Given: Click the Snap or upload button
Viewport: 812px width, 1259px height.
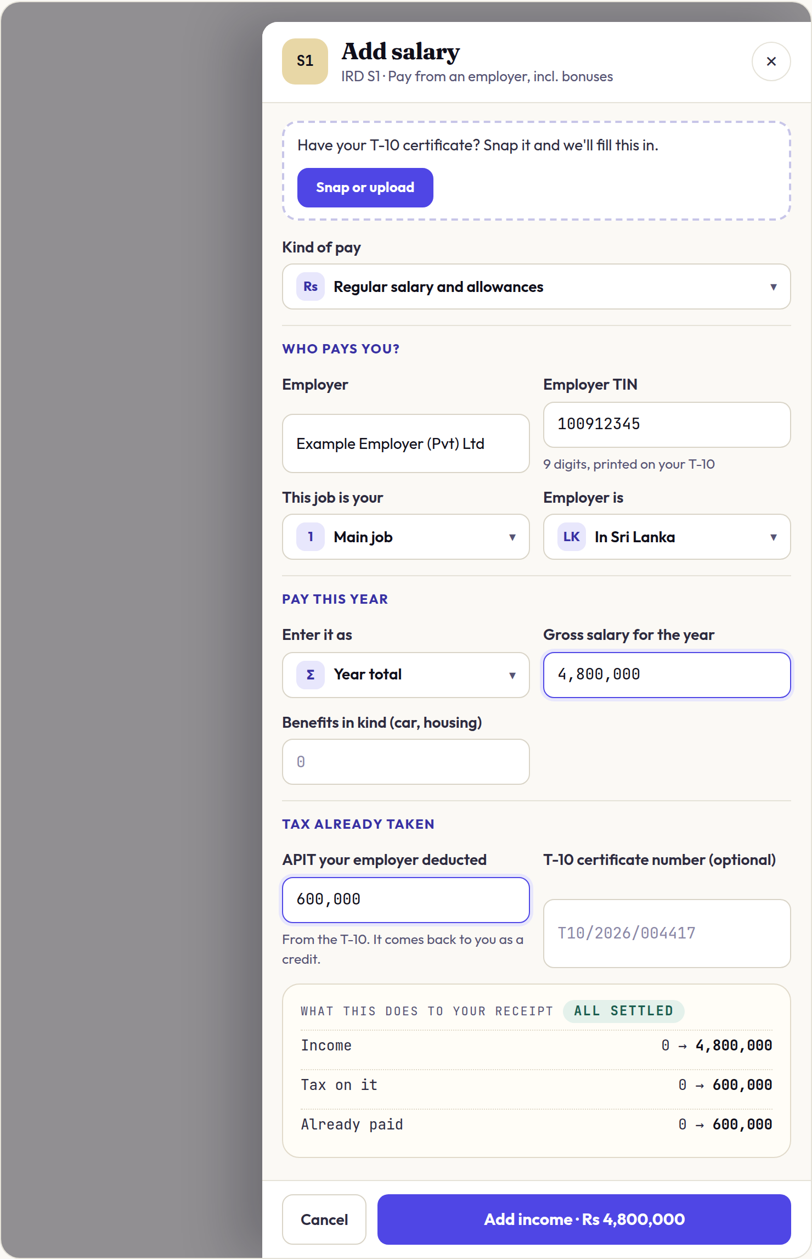Looking at the screenshot, I should pyautogui.click(x=365, y=188).
